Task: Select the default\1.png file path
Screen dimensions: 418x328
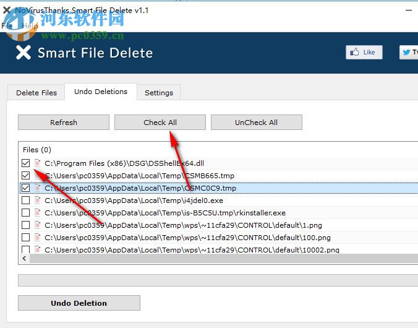Action: 183,225
